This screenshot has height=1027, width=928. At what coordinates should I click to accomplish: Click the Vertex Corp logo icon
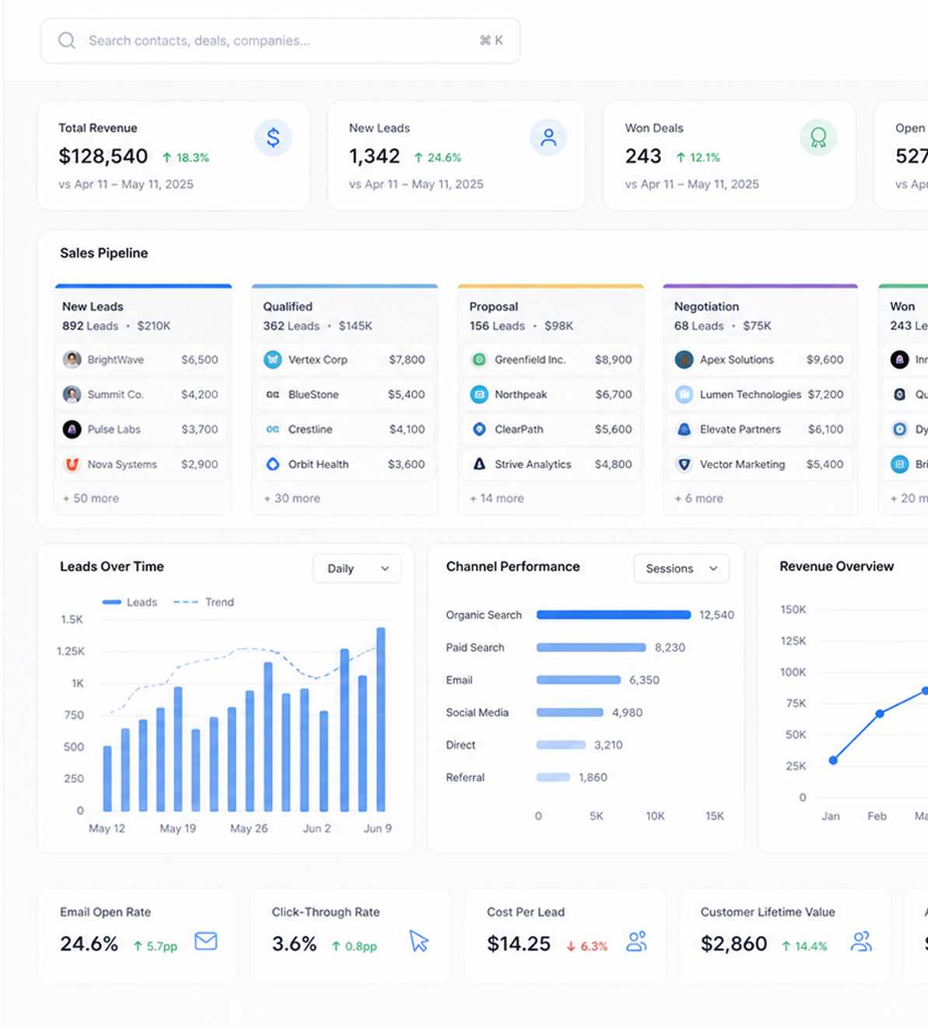pos(272,359)
